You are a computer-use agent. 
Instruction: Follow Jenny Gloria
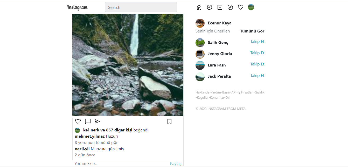pyautogui.click(x=257, y=53)
